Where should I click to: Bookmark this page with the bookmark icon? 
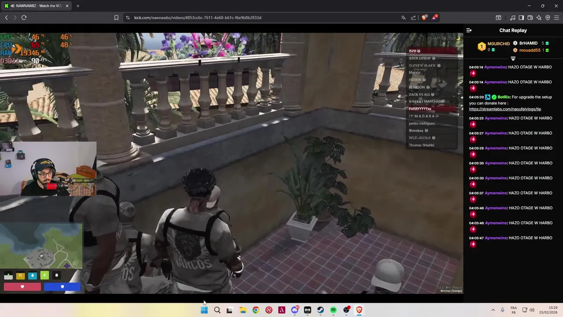(x=116, y=18)
